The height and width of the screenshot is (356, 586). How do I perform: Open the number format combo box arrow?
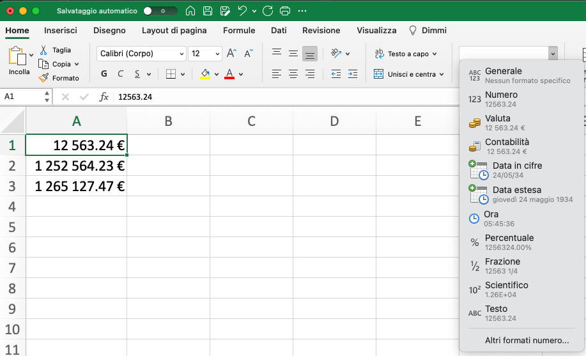tap(553, 54)
